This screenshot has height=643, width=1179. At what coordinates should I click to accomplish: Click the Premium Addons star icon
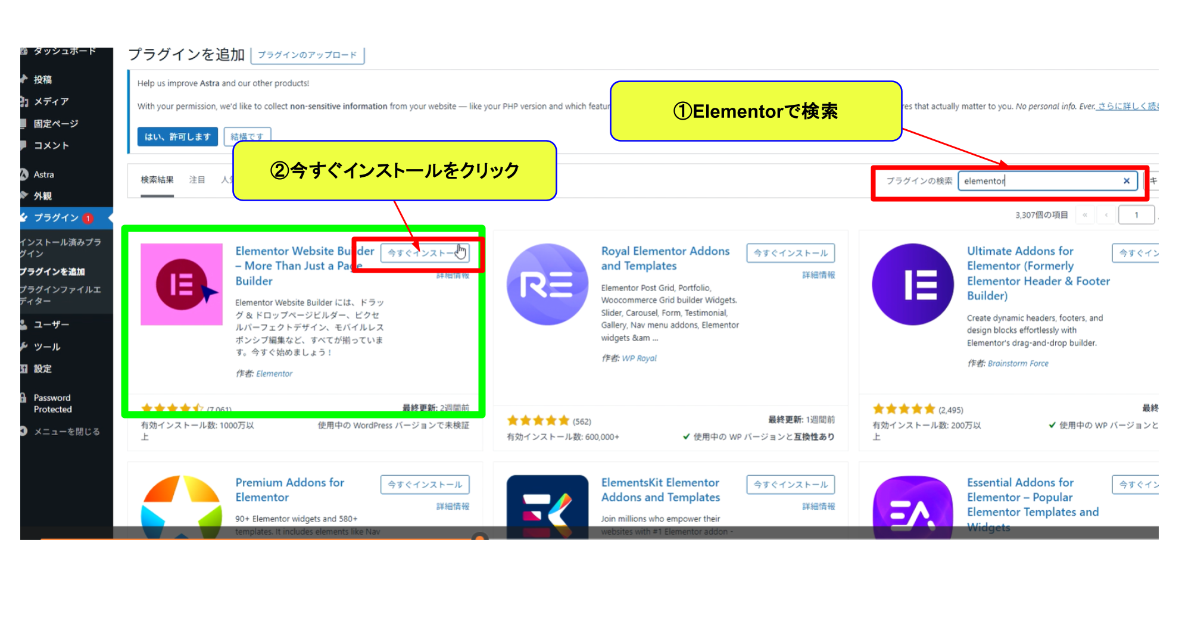(x=182, y=507)
